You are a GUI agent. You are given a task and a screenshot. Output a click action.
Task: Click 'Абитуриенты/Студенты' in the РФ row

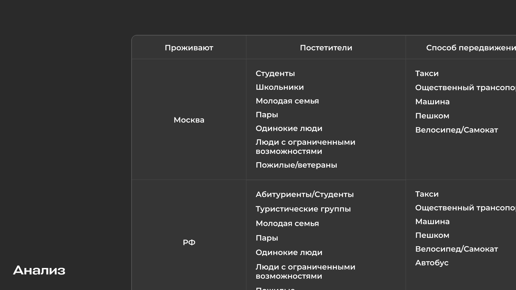tap(304, 194)
